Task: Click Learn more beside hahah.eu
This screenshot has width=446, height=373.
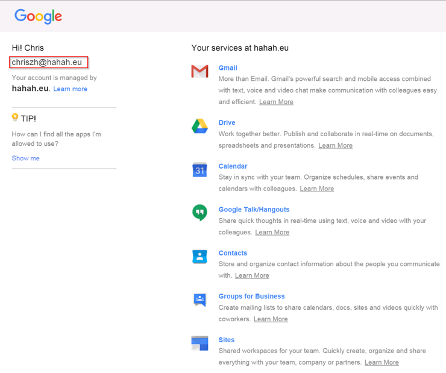Action: [70, 89]
